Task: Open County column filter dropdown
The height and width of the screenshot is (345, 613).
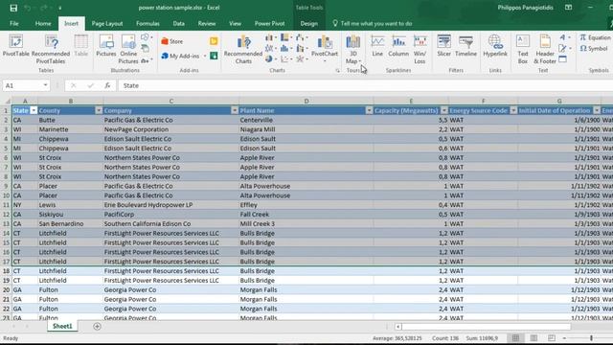Action: (99, 111)
